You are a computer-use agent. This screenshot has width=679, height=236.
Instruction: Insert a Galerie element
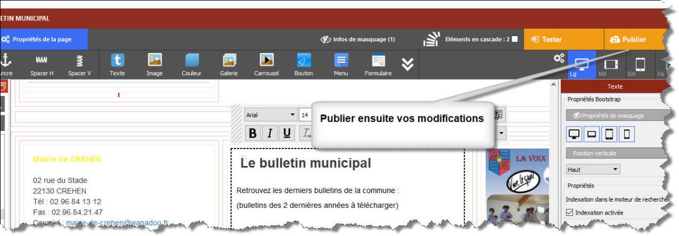tap(229, 64)
